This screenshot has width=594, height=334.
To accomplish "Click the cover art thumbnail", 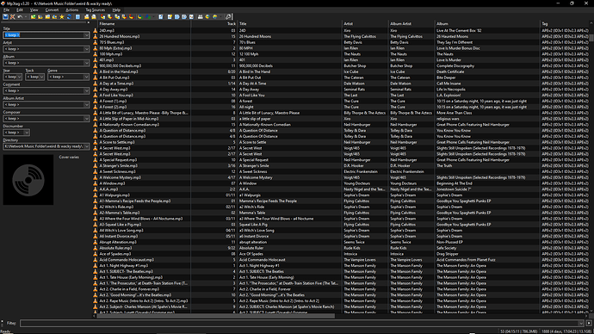I will [28, 180].
